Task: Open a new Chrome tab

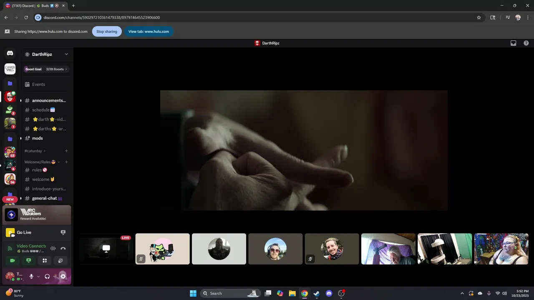Action: (73, 6)
